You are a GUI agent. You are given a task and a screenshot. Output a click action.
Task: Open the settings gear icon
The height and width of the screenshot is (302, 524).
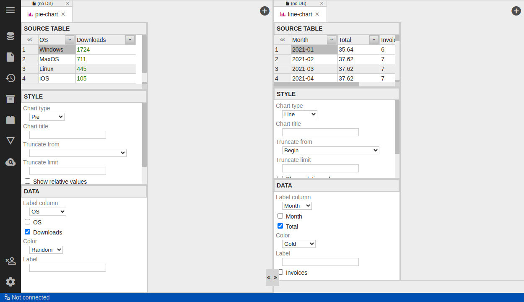[10, 282]
